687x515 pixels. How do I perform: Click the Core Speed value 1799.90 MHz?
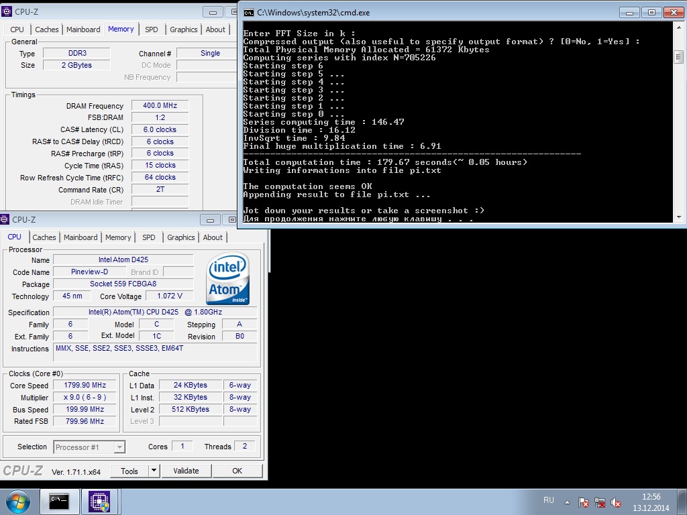(x=85, y=385)
